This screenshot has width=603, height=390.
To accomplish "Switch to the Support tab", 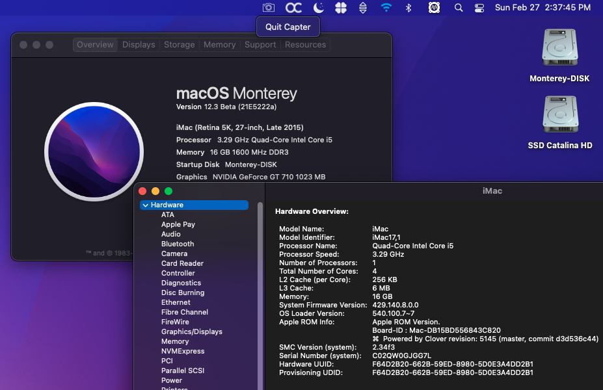I will pos(260,45).
